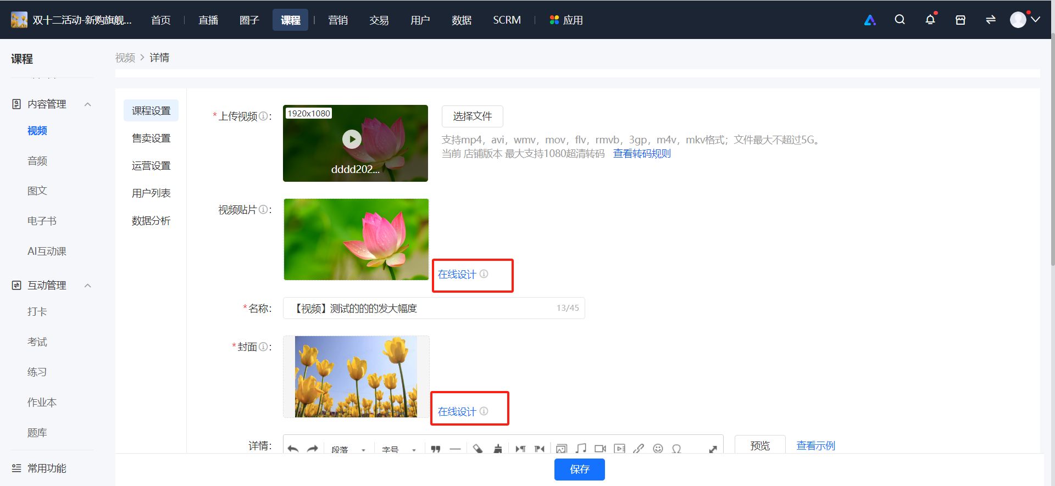Open the 营销 top menu
1055x486 pixels.
(338, 20)
